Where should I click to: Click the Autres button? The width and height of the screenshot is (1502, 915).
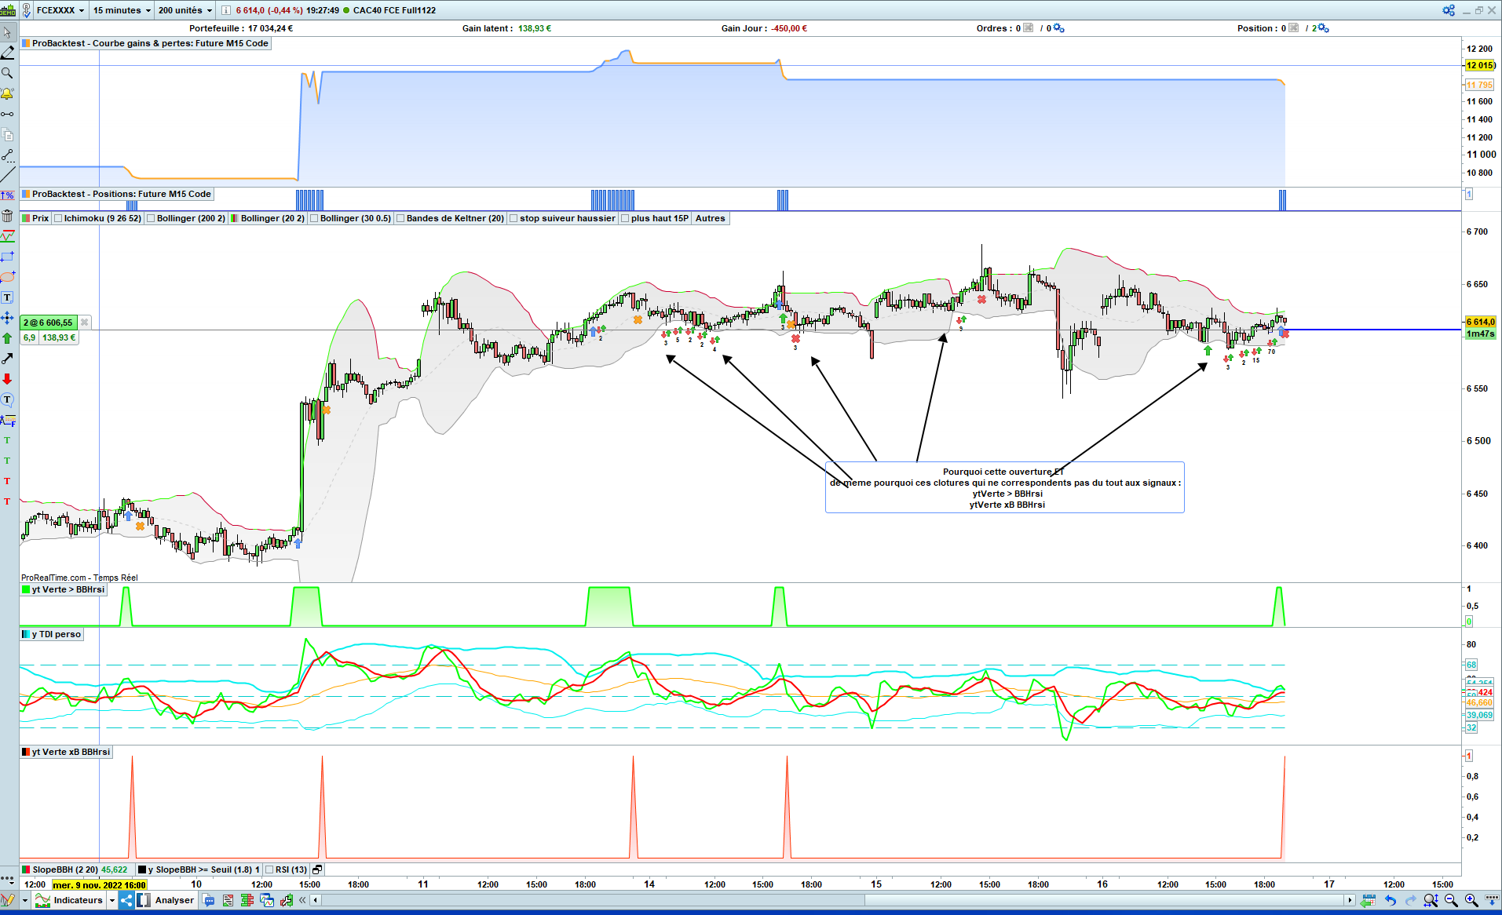(x=711, y=219)
